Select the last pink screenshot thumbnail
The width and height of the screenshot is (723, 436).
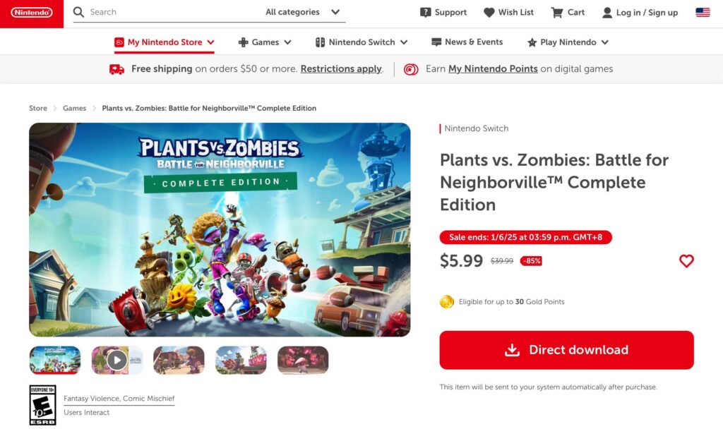(303, 360)
